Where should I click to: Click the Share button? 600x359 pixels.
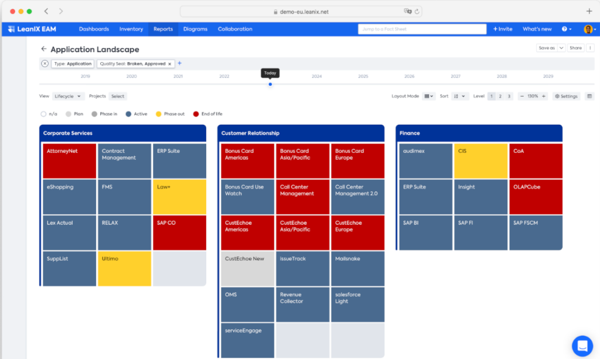click(575, 48)
